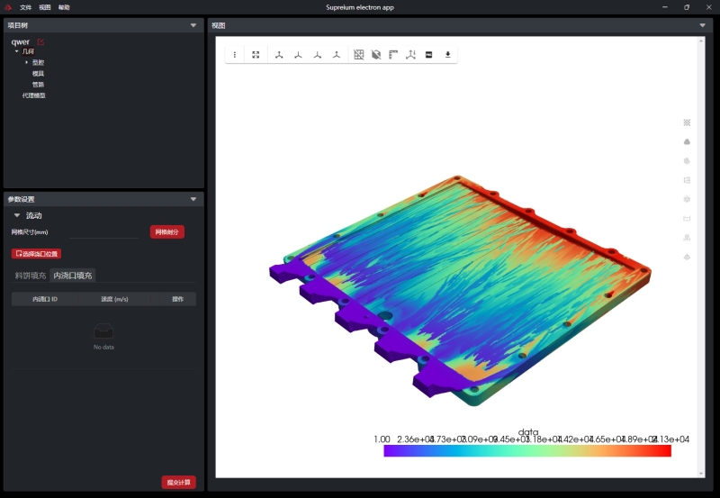
Task: Collapse the 流动 section
Action: pos(17,216)
